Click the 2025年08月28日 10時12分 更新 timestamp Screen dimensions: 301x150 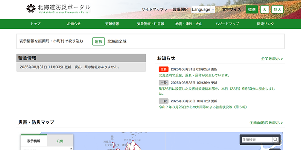(x=194, y=101)
